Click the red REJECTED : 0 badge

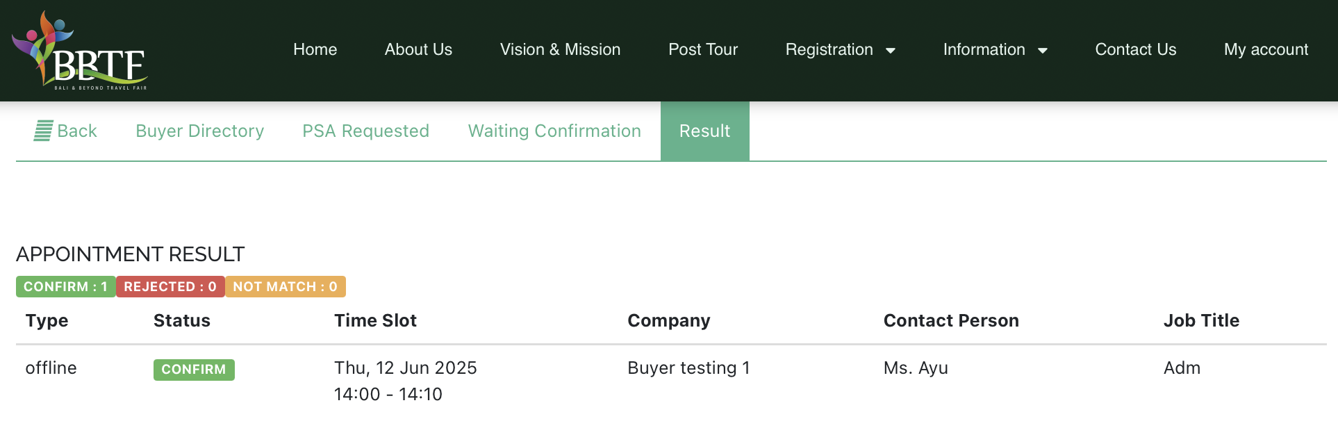(x=170, y=287)
